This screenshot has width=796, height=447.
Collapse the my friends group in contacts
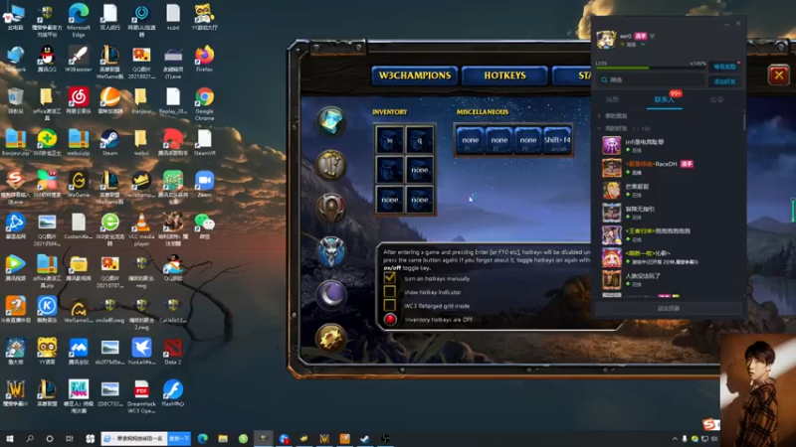click(x=599, y=128)
